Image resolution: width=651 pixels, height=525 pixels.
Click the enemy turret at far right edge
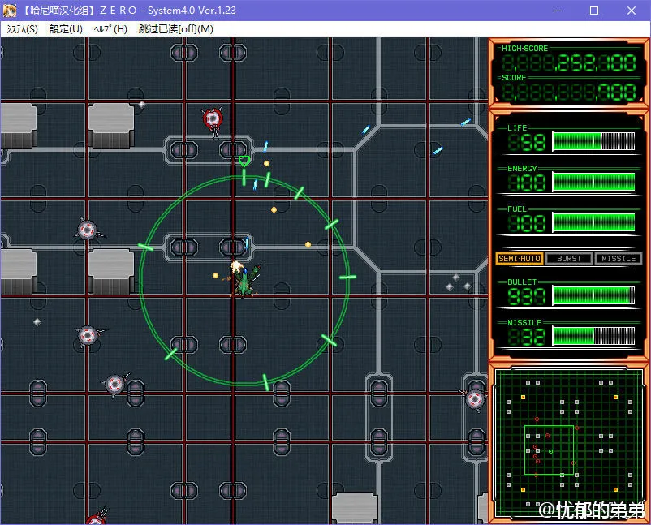pos(474,398)
